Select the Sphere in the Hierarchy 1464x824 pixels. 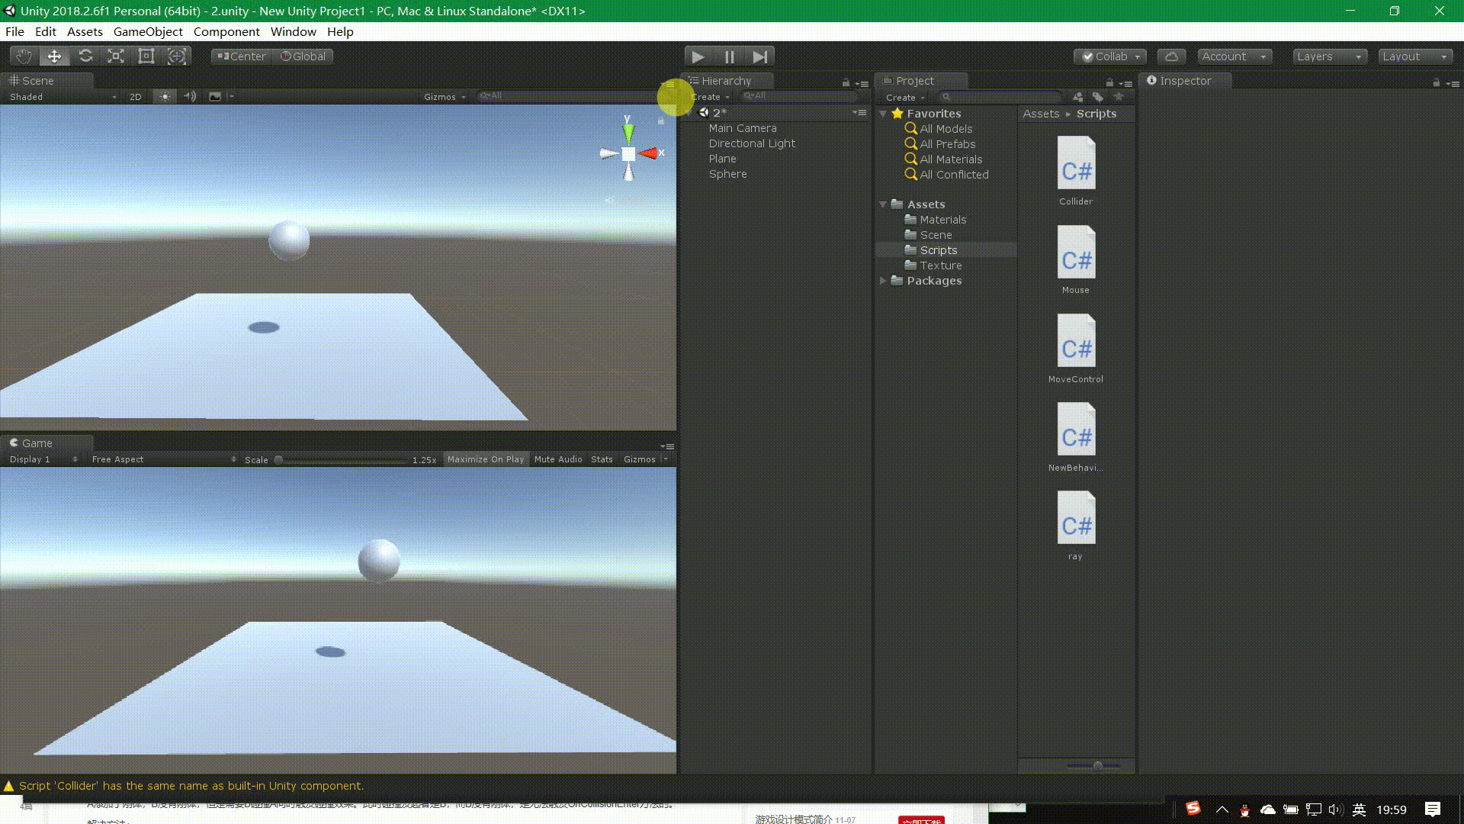tap(727, 174)
